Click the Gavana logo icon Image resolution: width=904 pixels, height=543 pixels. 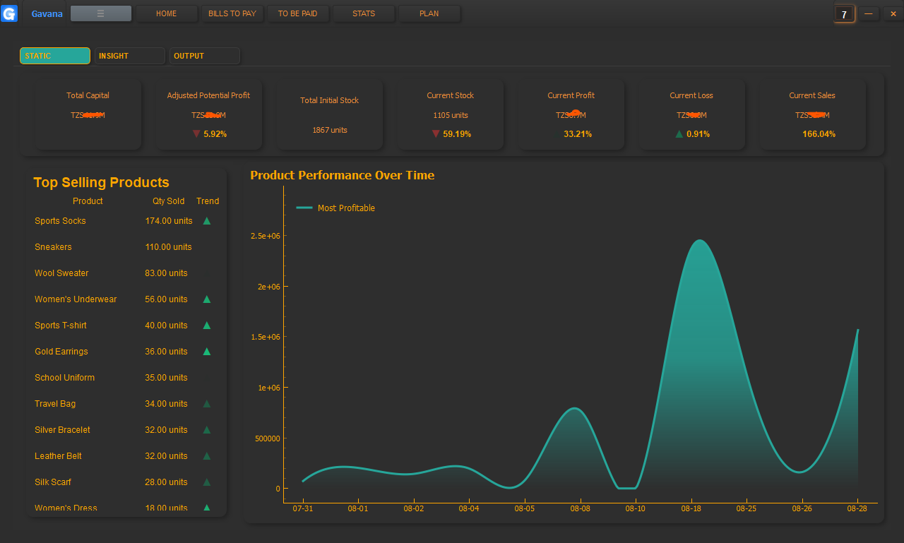(x=9, y=13)
